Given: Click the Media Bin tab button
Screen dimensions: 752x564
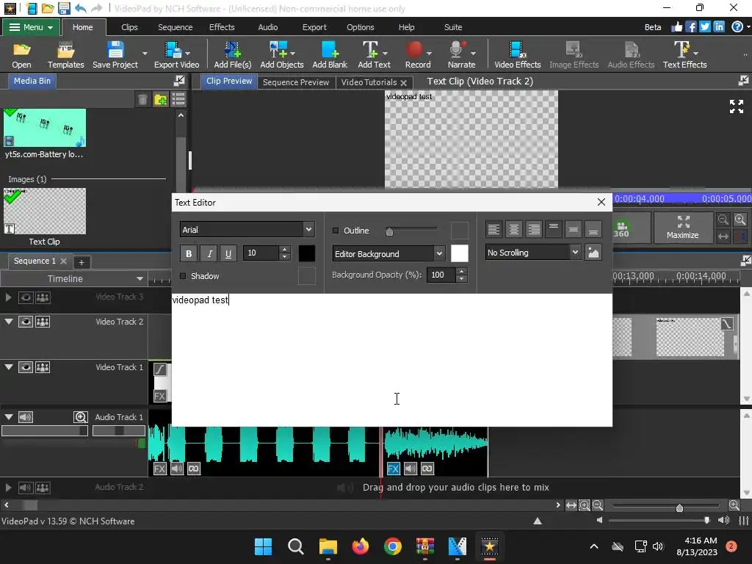Looking at the screenshot, I should coord(32,81).
